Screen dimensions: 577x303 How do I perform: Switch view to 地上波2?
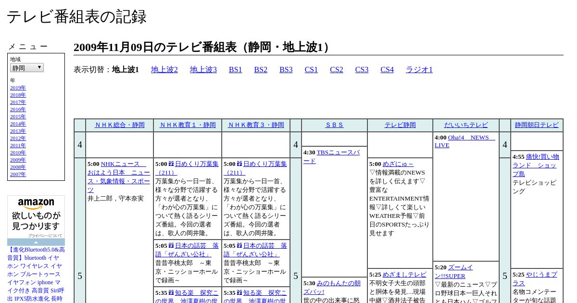(164, 70)
